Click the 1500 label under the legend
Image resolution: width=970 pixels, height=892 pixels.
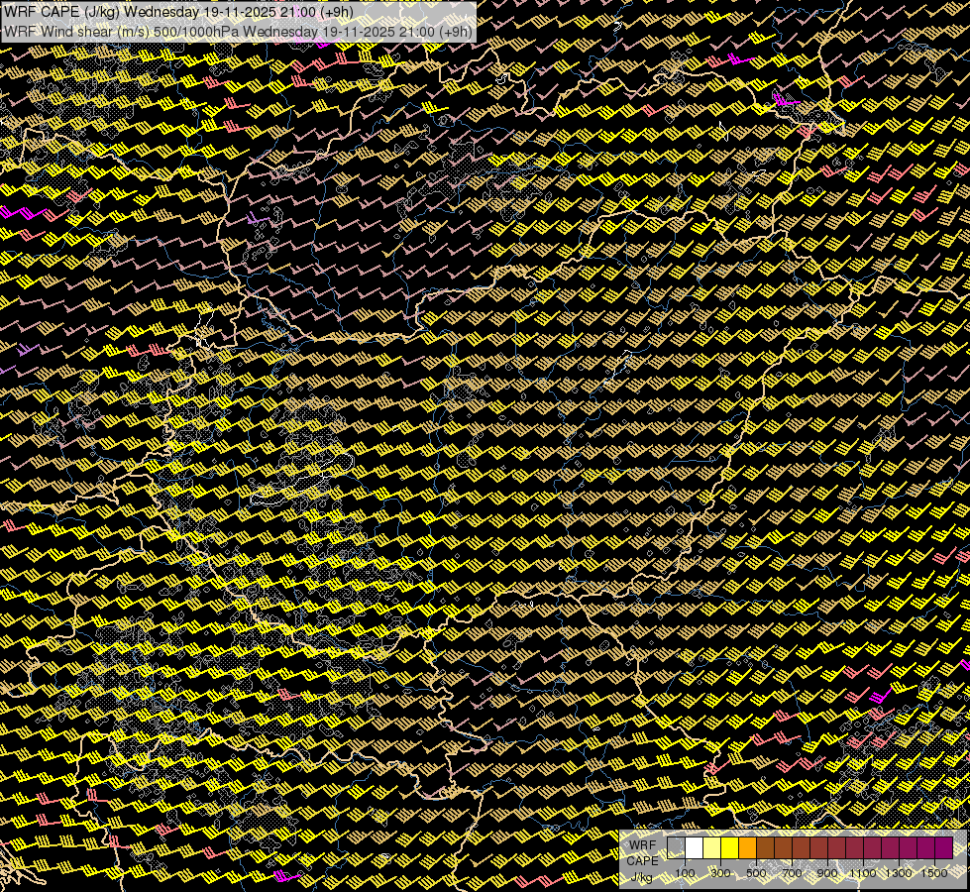(934, 873)
